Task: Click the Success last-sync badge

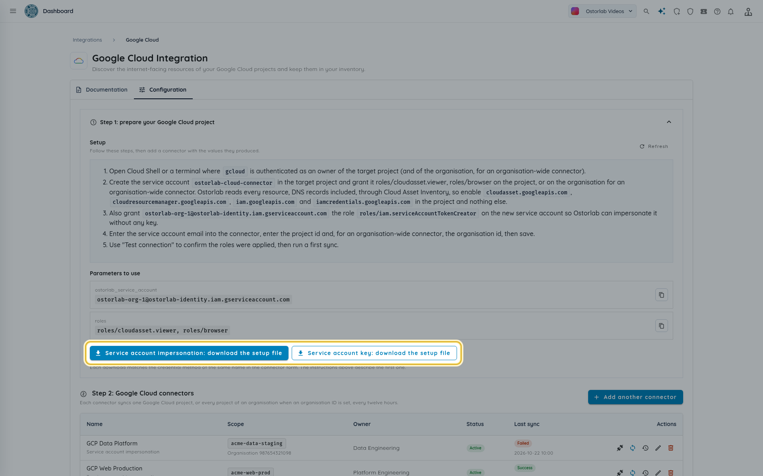Action: point(525,468)
